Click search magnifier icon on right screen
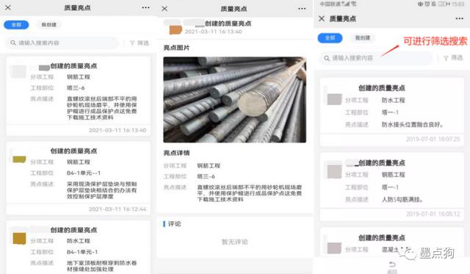This screenshot has height=274, width=470. (x=327, y=58)
